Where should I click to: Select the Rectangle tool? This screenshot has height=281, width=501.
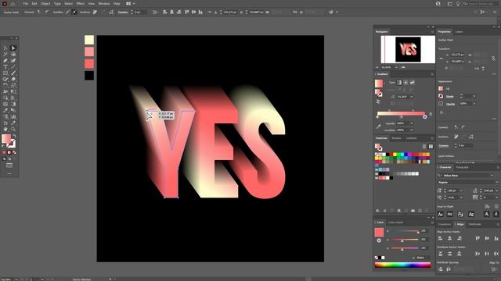click(5, 73)
